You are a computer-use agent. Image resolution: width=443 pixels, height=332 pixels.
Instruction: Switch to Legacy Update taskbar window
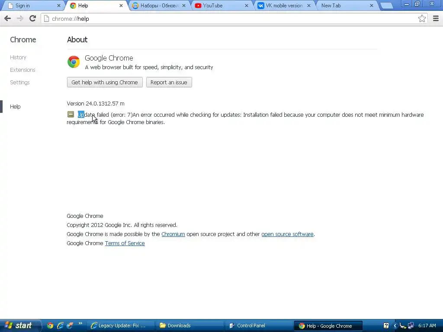(x=120, y=326)
